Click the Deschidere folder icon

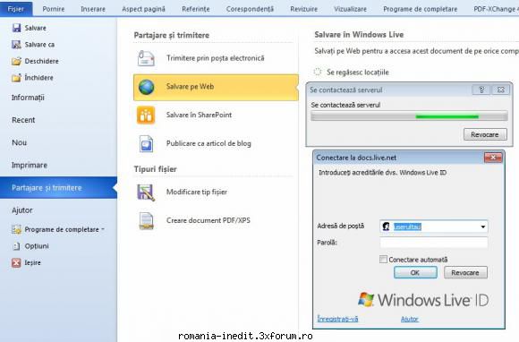pos(16,61)
